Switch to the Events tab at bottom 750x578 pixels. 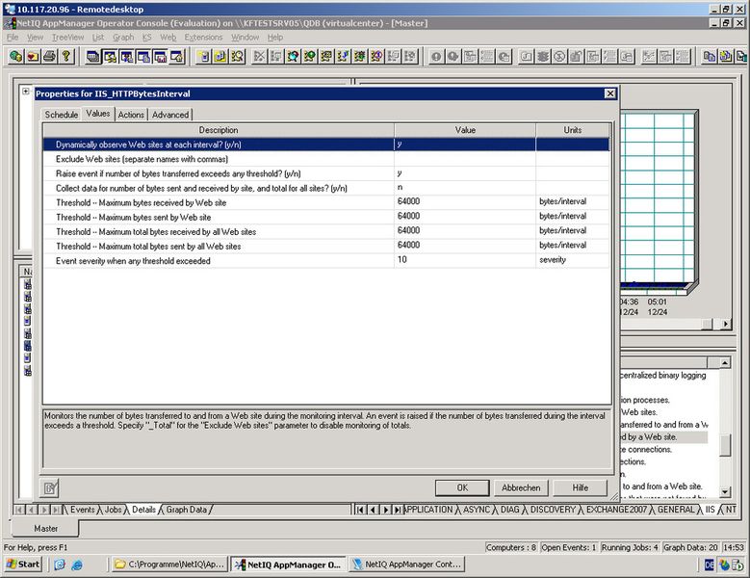point(82,510)
